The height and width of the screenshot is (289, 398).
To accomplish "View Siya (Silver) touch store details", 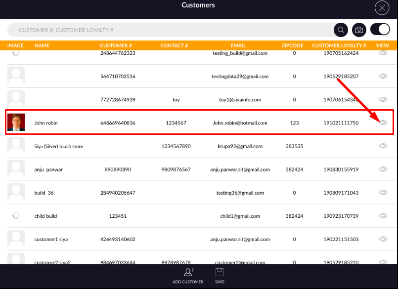I will pyautogui.click(x=383, y=146).
